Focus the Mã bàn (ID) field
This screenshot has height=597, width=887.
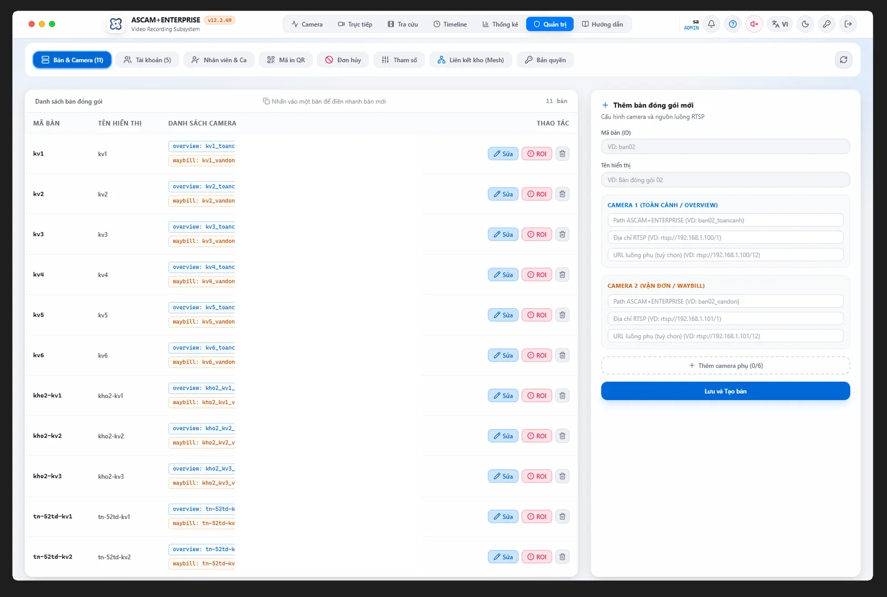(x=726, y=147)
